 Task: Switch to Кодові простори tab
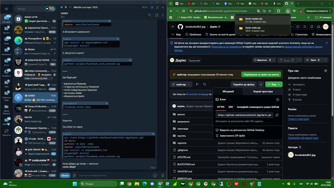(263, 91)
